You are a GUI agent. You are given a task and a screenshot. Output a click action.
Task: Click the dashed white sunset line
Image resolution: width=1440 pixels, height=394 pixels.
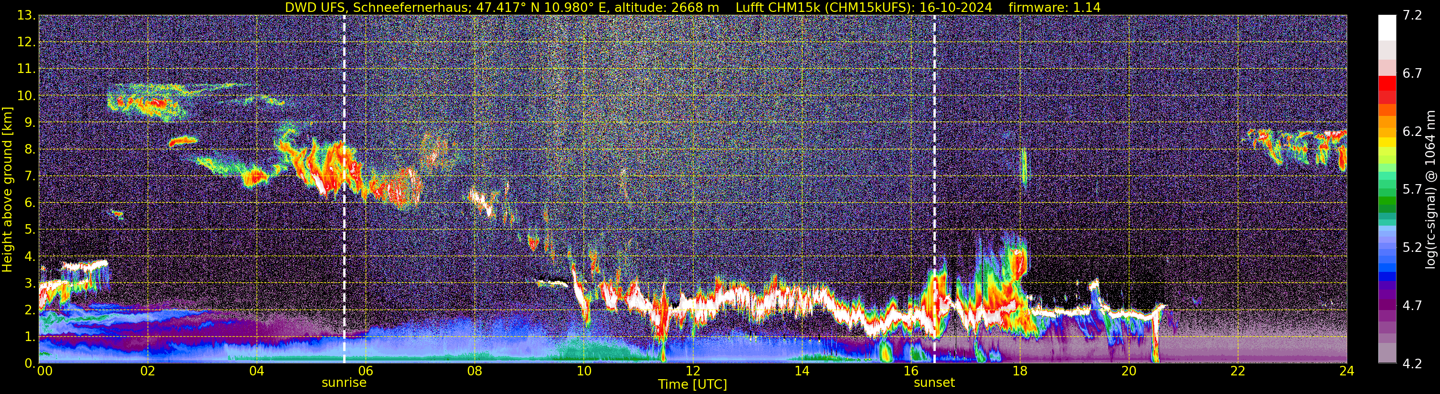click(934, 188)
